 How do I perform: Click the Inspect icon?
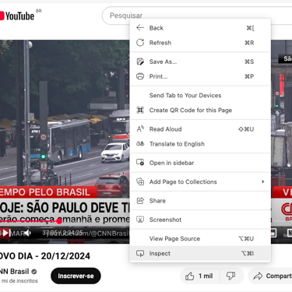(x=140, y=253)
